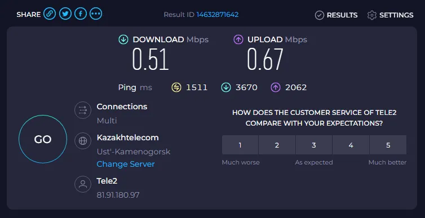Toggle the Connections mode icon
Viewport: 425px width, 218px height.
(83, 110)
